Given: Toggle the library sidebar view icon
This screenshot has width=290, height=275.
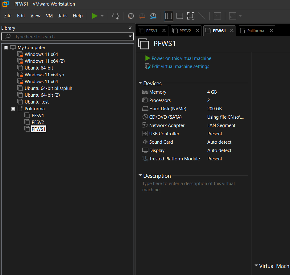Looking at the screenshot, I should [168, 16].
